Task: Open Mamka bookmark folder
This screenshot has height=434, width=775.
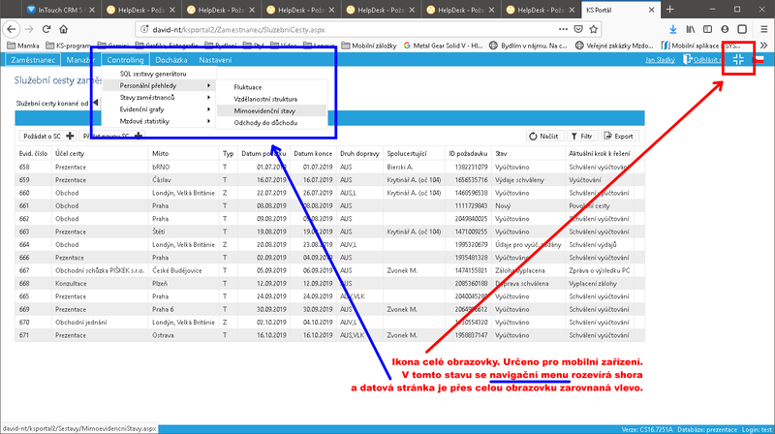Action: 22,46
